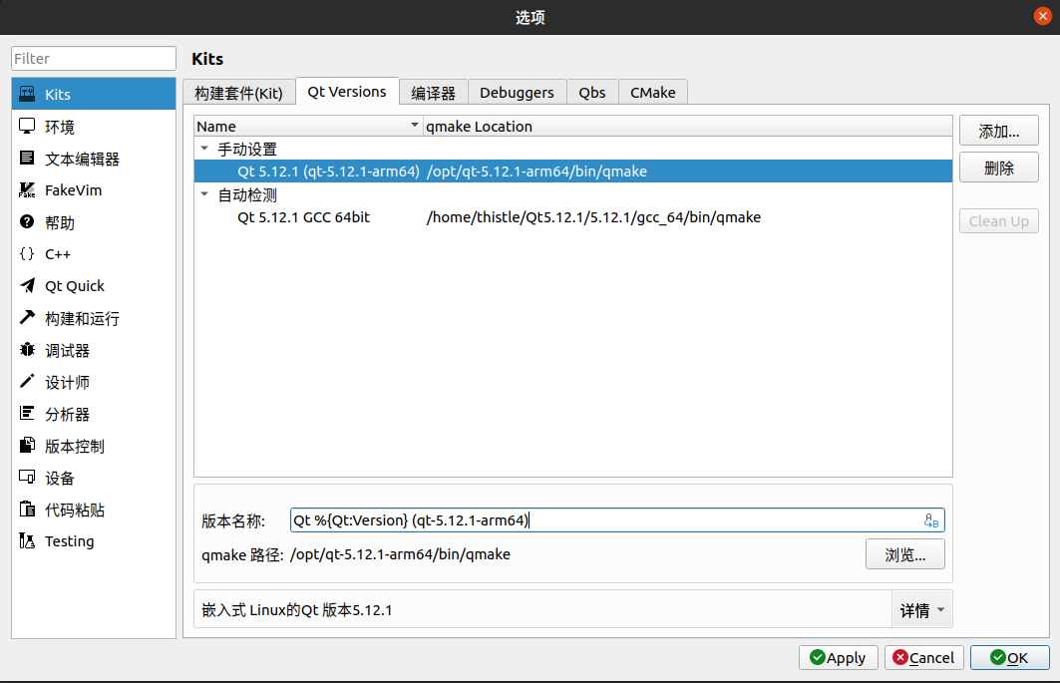This screenshot has width=1060, height=683.
Task: Select the C++ braces icon
Action: click(x=27, y=253)
